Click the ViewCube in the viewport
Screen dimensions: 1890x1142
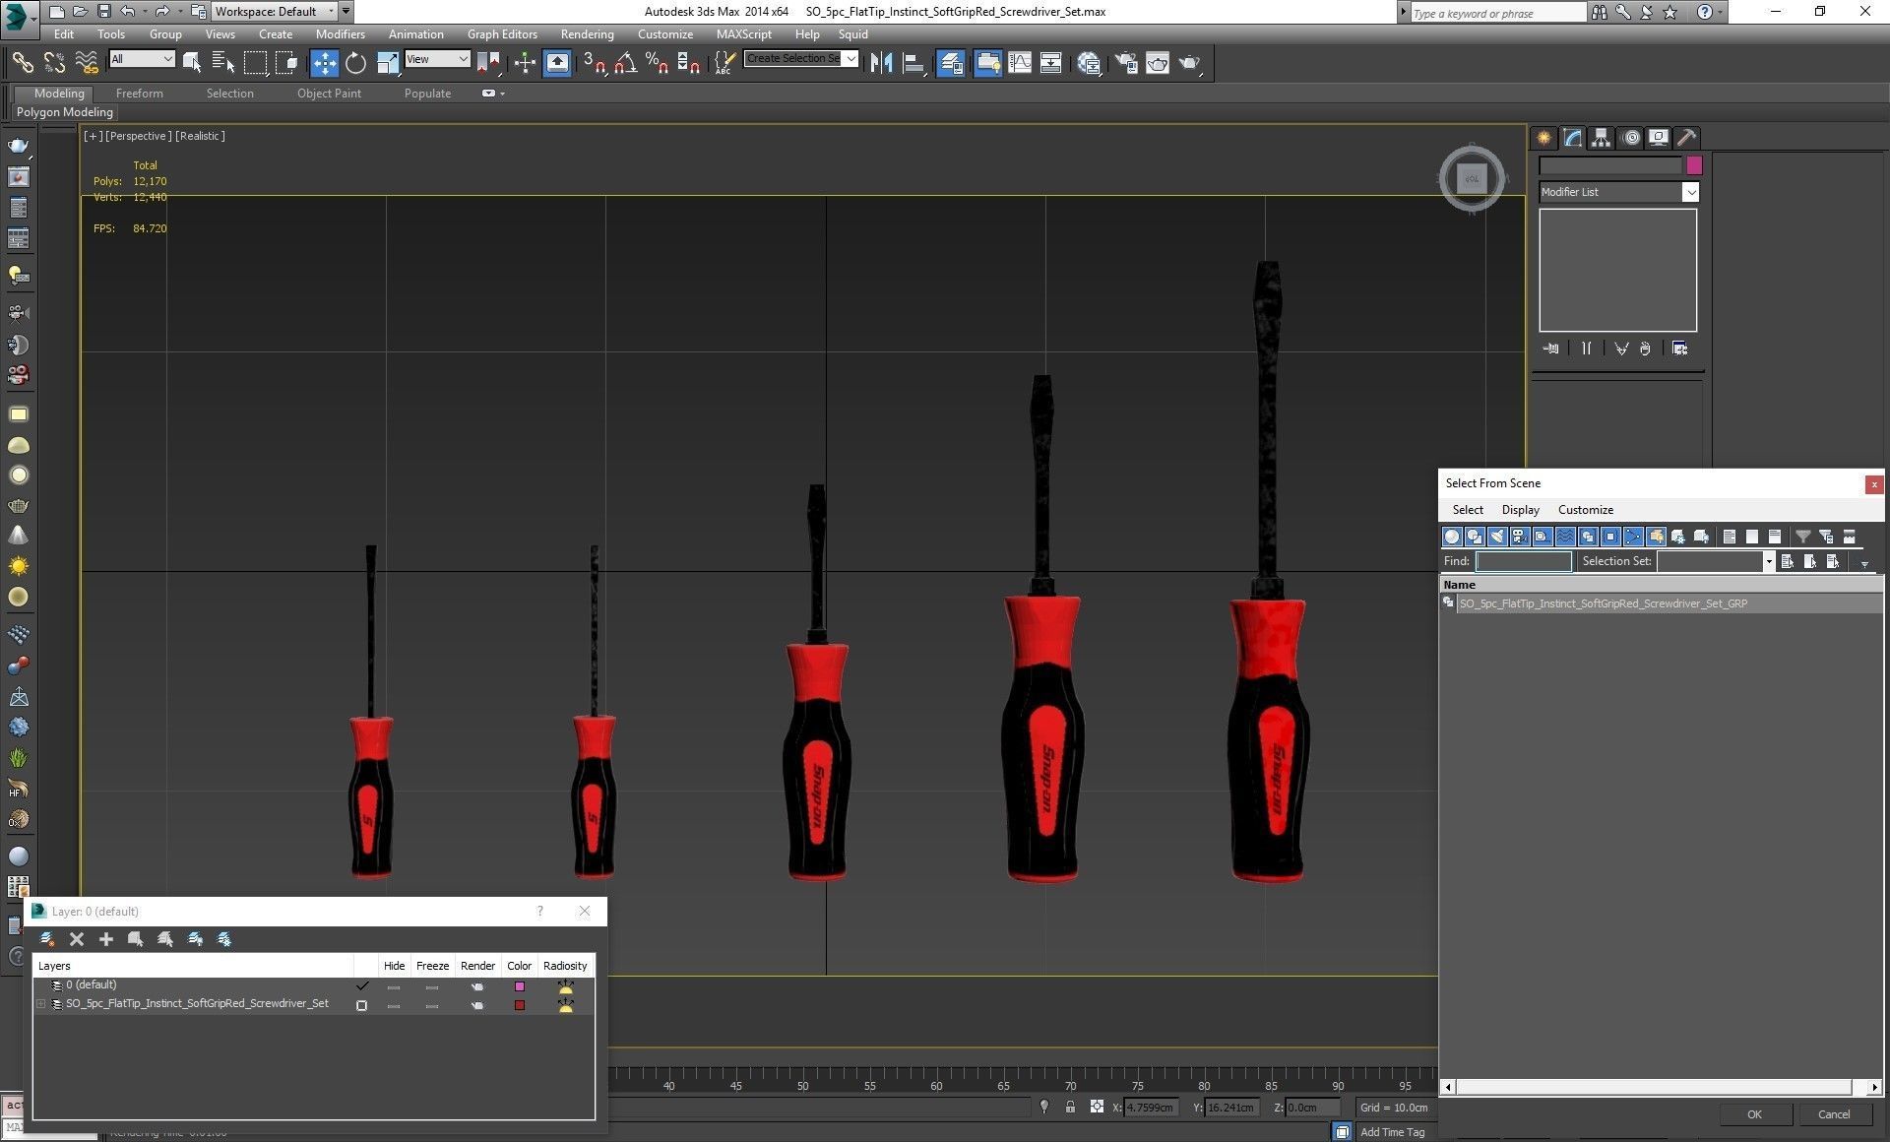click(1472, 179)
